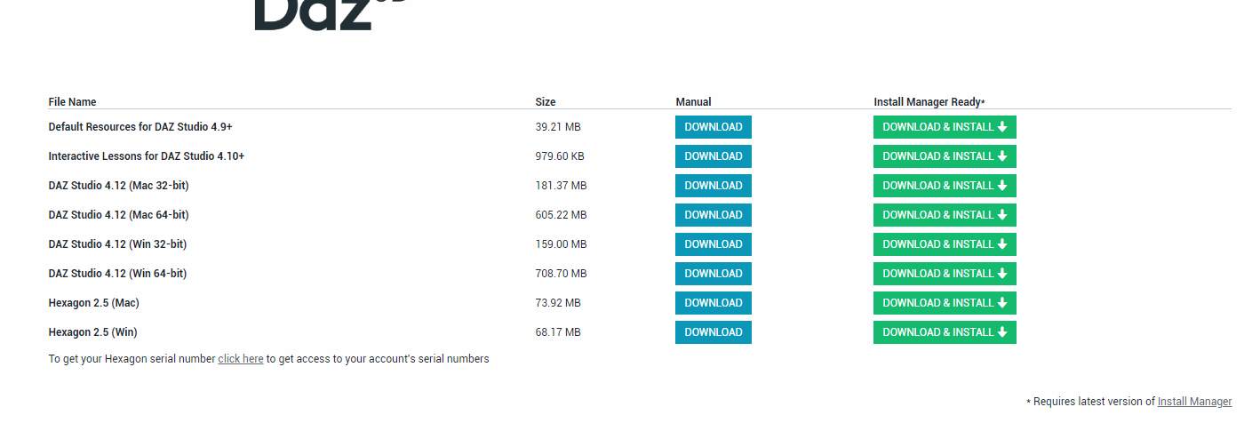The width and height of the screenshot is (1260, 431).
Task: Click the 181.37 MB size value
Action: (x=562, y=186)
